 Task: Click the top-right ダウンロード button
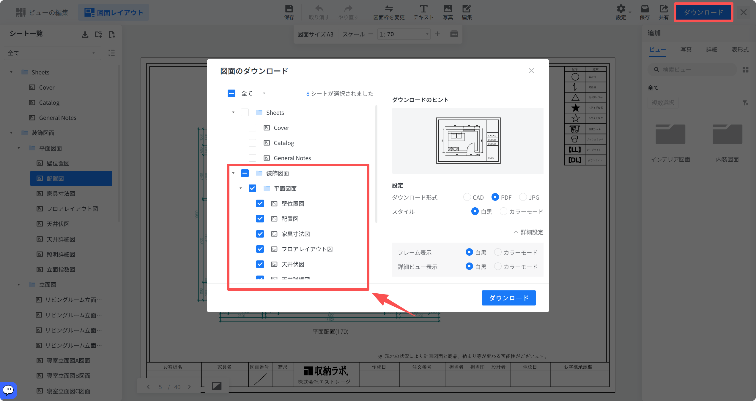coord(704,12)
